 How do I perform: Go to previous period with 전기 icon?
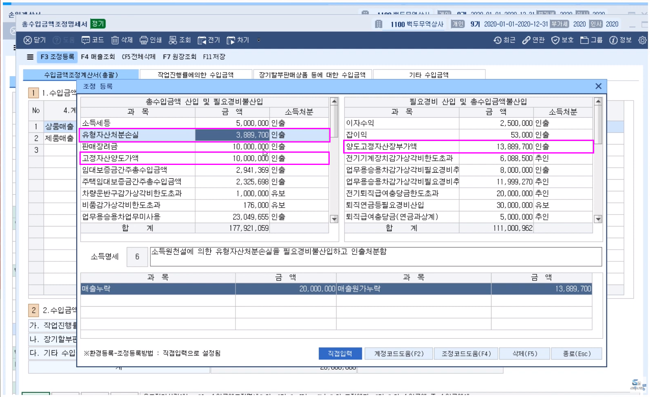(x=202, y=40)
